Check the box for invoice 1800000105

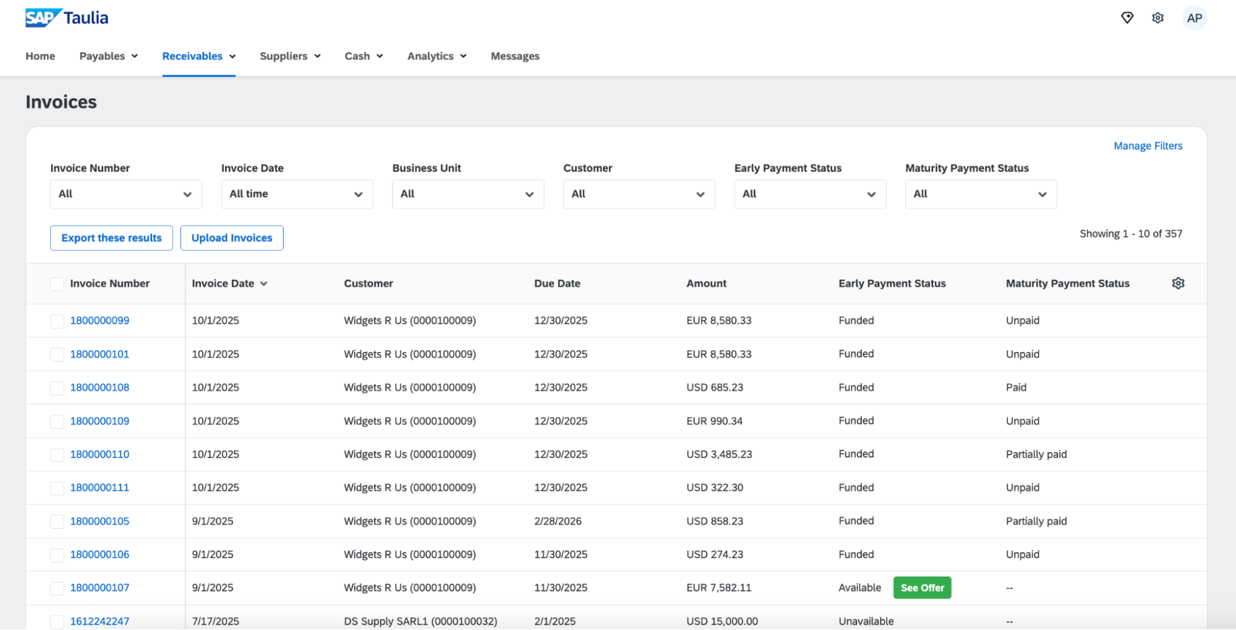[x=57, y=521]
